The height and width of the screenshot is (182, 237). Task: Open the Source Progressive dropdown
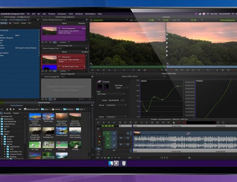(x=116, y=105)
